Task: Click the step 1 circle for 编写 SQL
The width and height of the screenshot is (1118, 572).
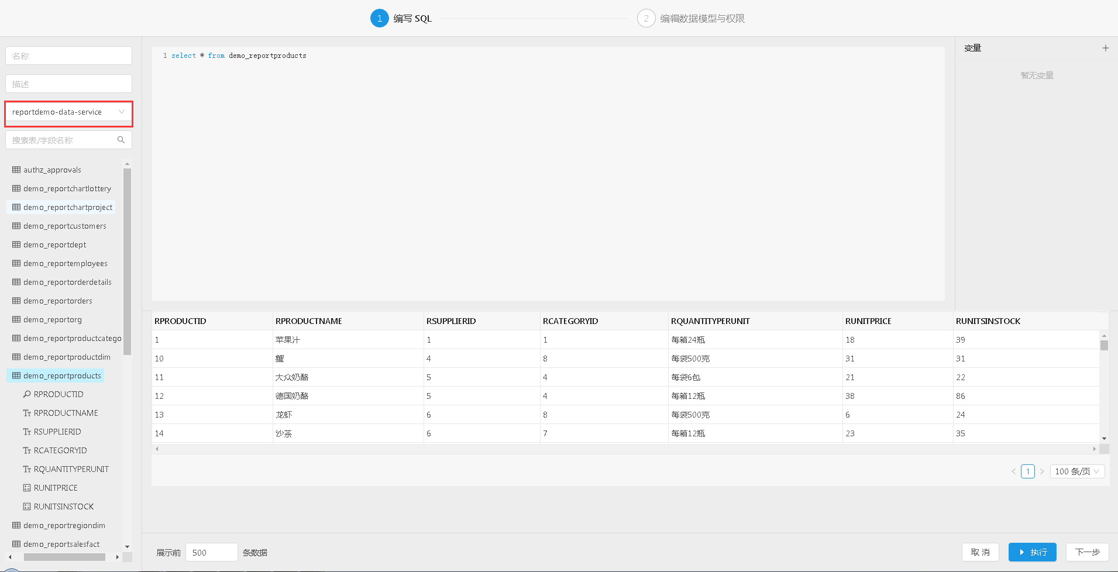Action: pos(380,18)
